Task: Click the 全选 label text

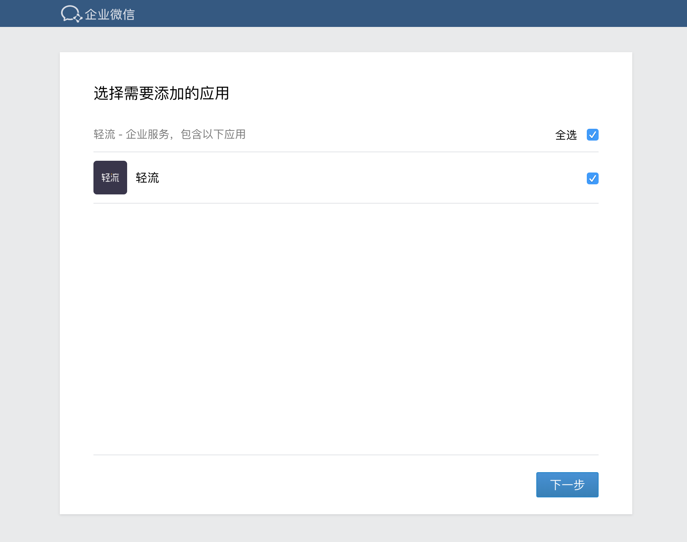Action: pos(566,135)
